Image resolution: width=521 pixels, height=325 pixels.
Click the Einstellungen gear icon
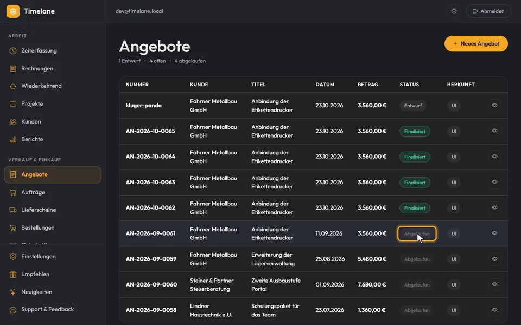point(13,256)
